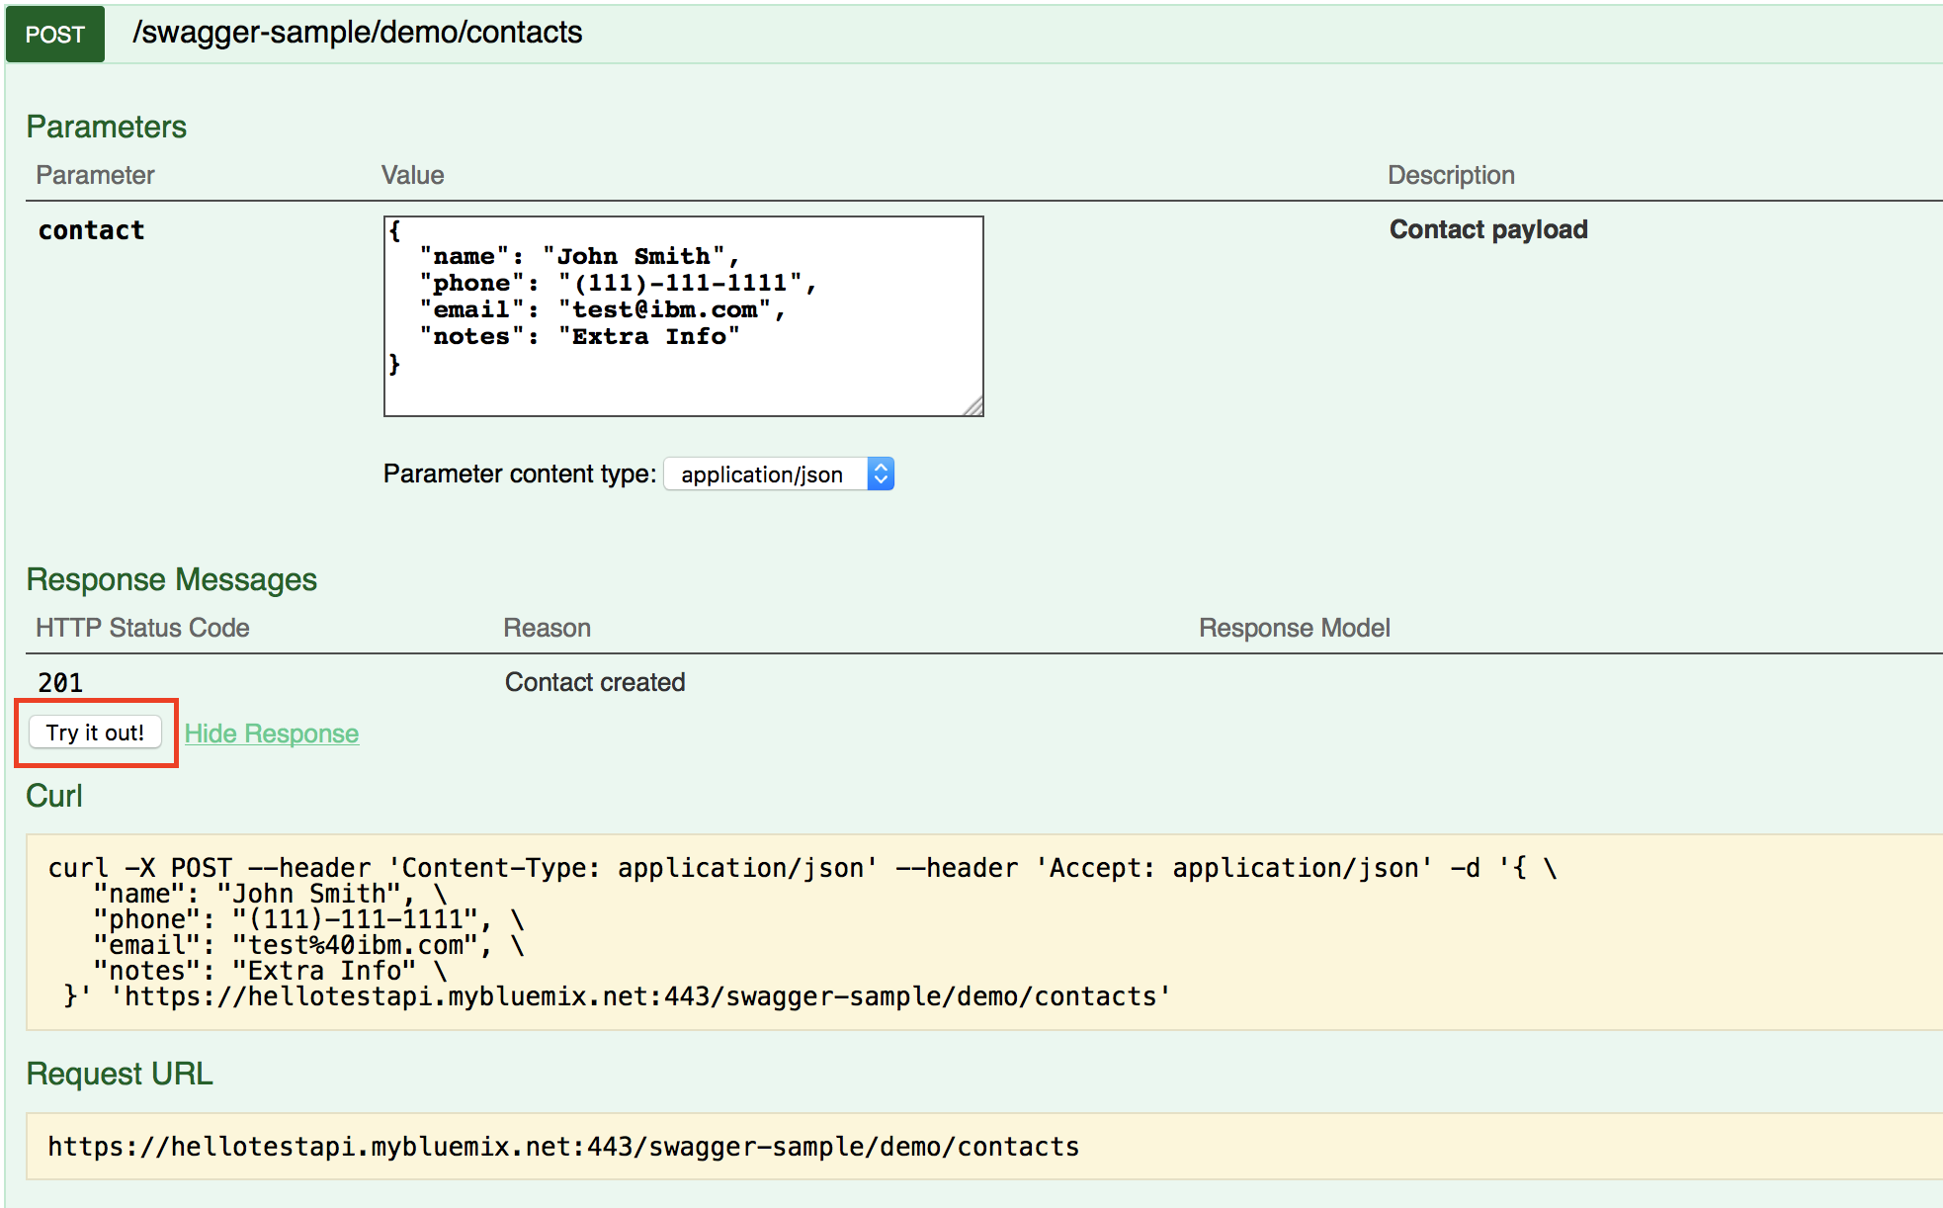
Task: Collapse the /swagger-sample/demo/contacts endpoint path
Action: (357, 33)
